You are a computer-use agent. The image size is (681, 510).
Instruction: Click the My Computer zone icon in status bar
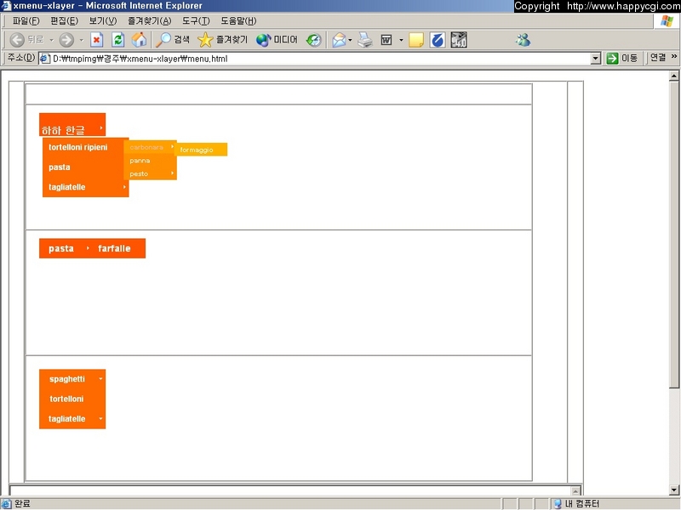tap(558, 504)
